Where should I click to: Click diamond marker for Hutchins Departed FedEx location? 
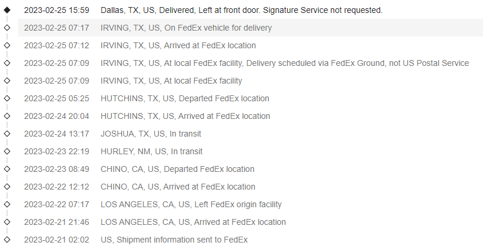pyautogui.click(x=7, y=98)
